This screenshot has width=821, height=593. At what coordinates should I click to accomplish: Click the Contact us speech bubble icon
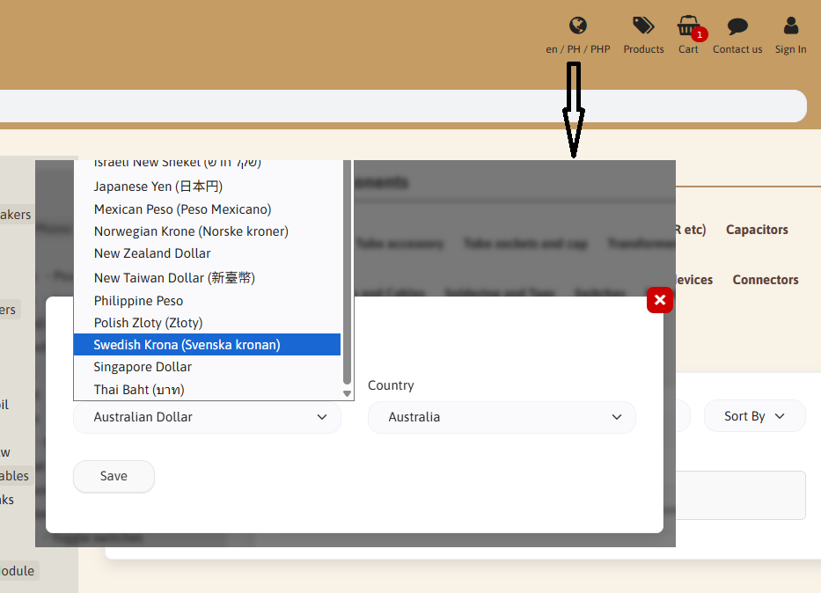pyautogui.click(x=737, y=26)
